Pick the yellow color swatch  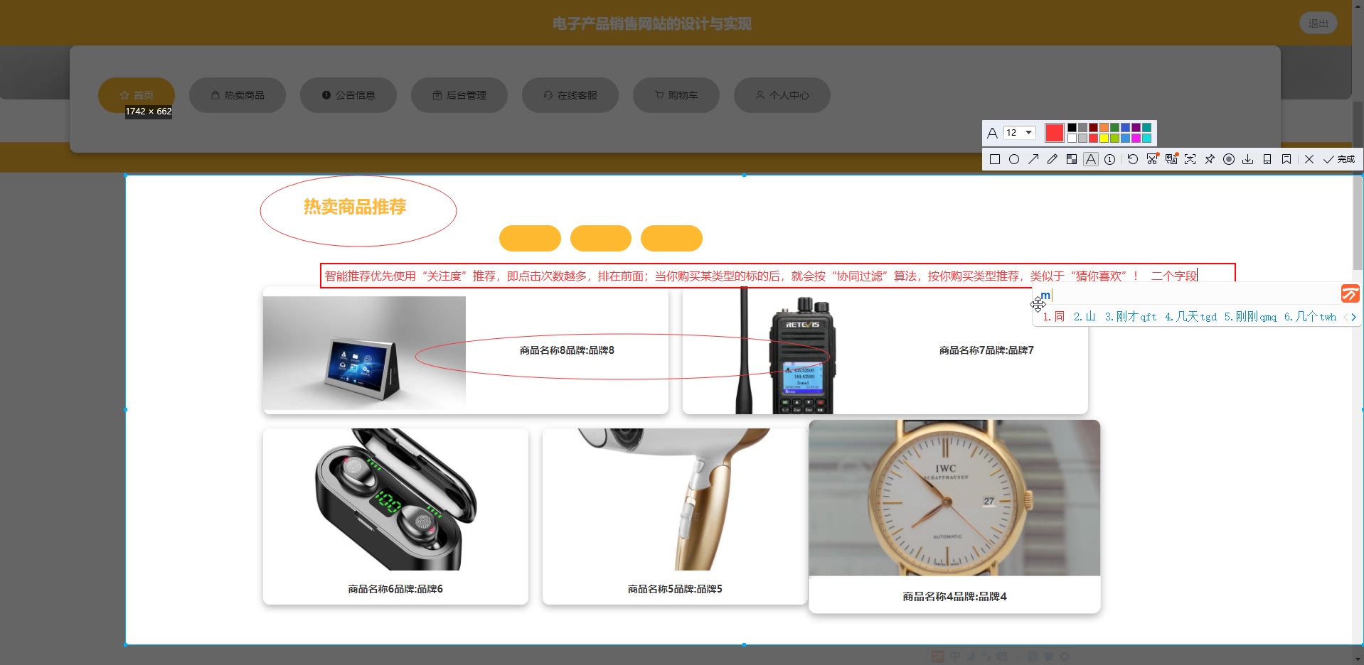(x=1104, y=138)
